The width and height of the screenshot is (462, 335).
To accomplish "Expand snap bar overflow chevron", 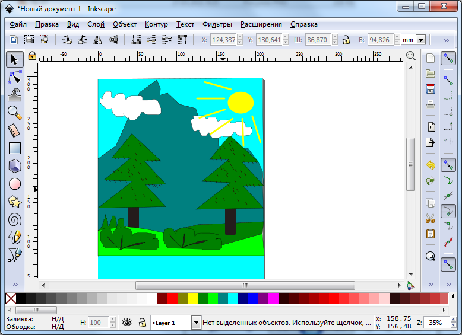I will [449, 284].
